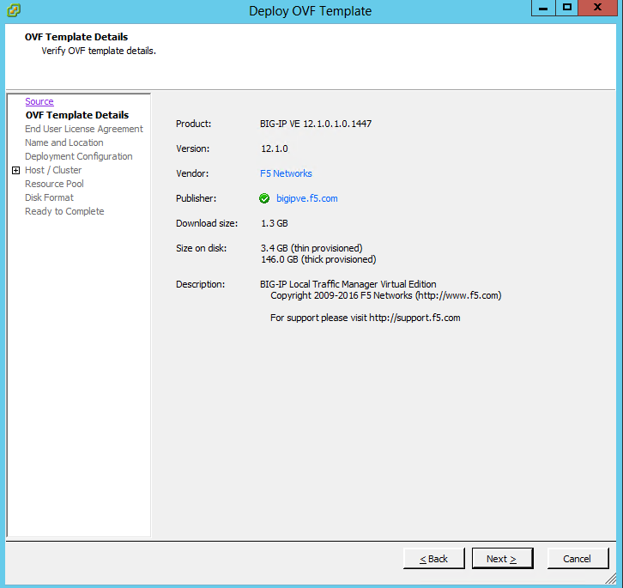623x588 pixels.
Task: Click the Verify OVF template details subtitle
Action: coord(99,51)
